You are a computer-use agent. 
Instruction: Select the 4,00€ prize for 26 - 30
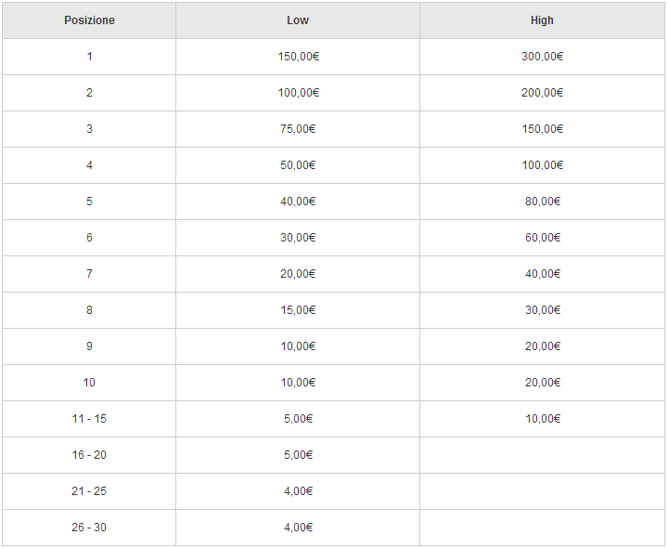(x=298, y=528)
